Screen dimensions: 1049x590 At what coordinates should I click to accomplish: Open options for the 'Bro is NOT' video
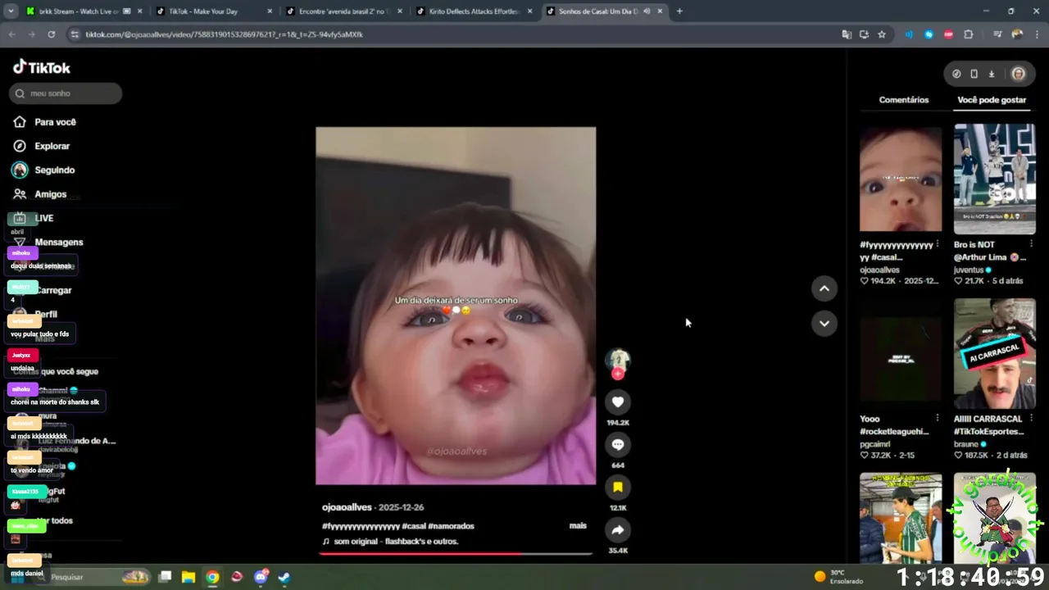[1031, 244]
